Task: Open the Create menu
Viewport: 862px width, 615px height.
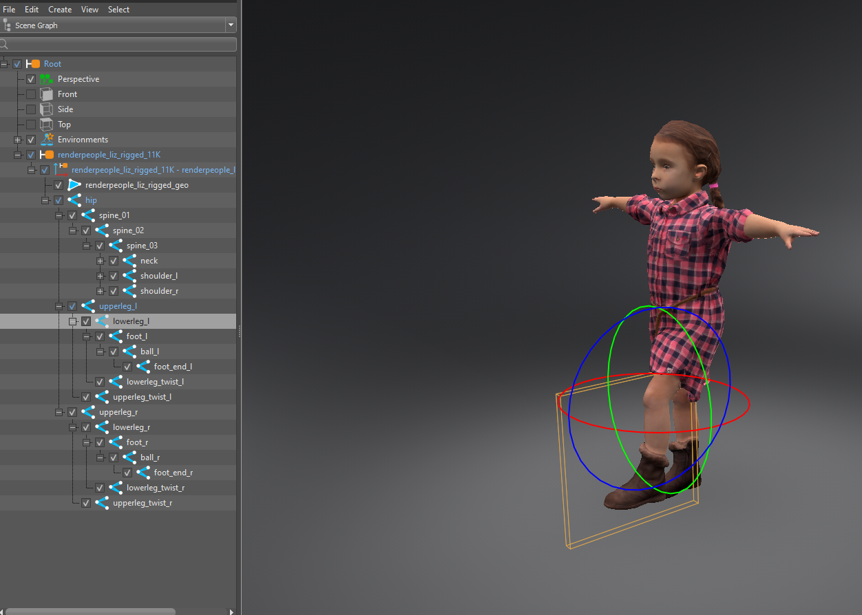Action: coord(60,9)
